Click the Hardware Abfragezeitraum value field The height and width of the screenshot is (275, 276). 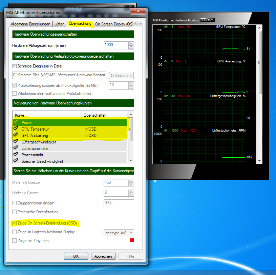point(116,45)
